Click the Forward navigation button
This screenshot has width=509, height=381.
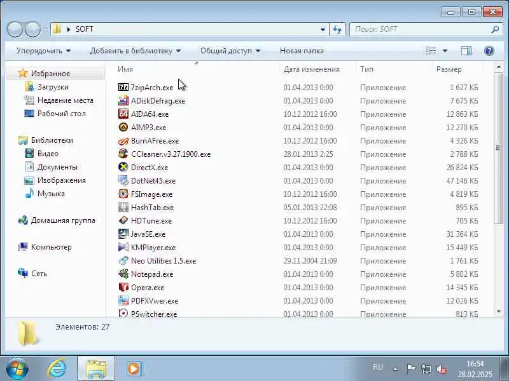pos(32,29)
